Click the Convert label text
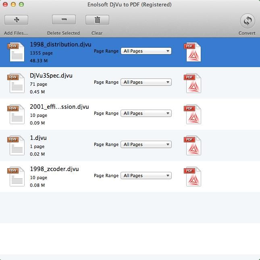The width and height of the screenshot is (260, 260). tap(247, 33)
